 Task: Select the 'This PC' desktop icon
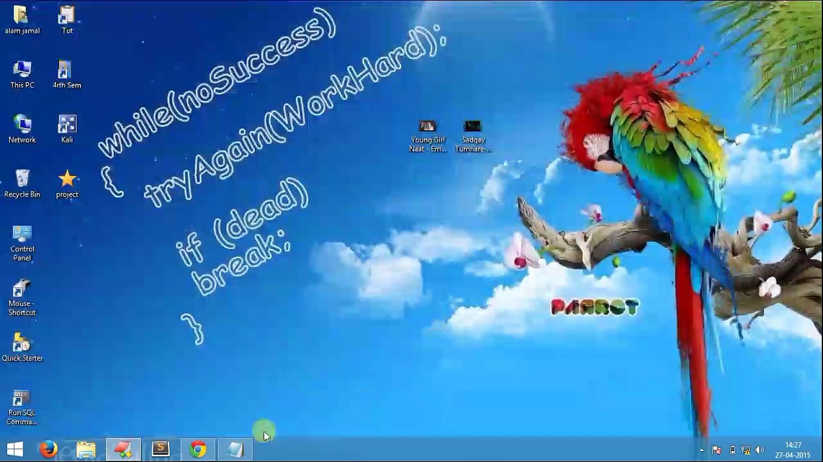[x=22, y=74]
